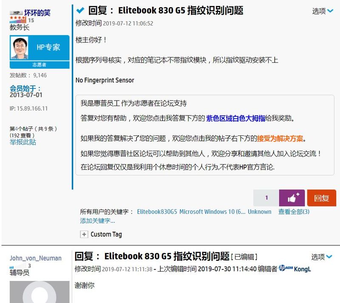Click the 楼主你好！ greeting text
The image size is (340, 303).
[91, 40]
